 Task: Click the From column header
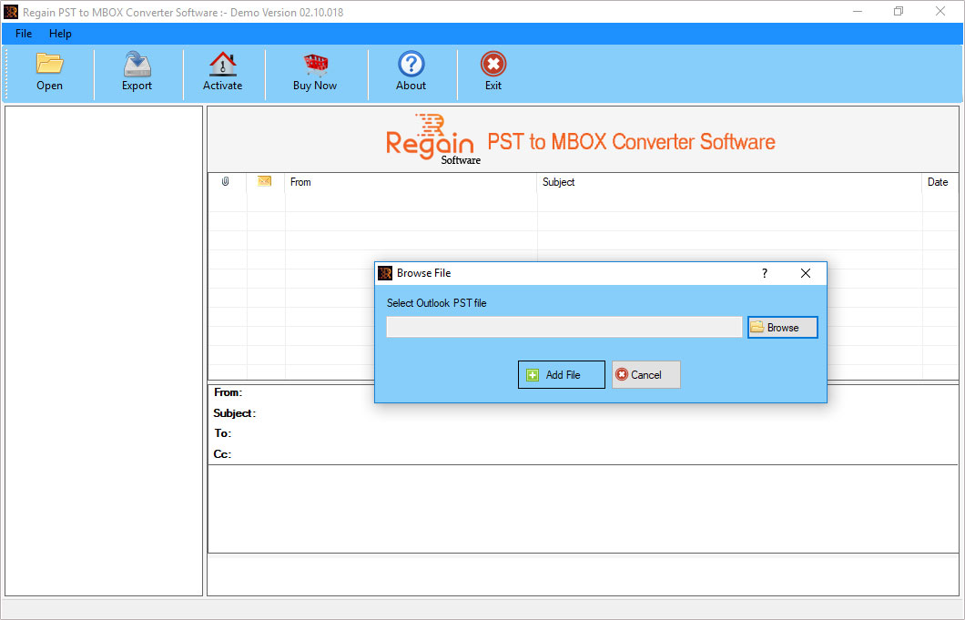[x=300, y=182]
